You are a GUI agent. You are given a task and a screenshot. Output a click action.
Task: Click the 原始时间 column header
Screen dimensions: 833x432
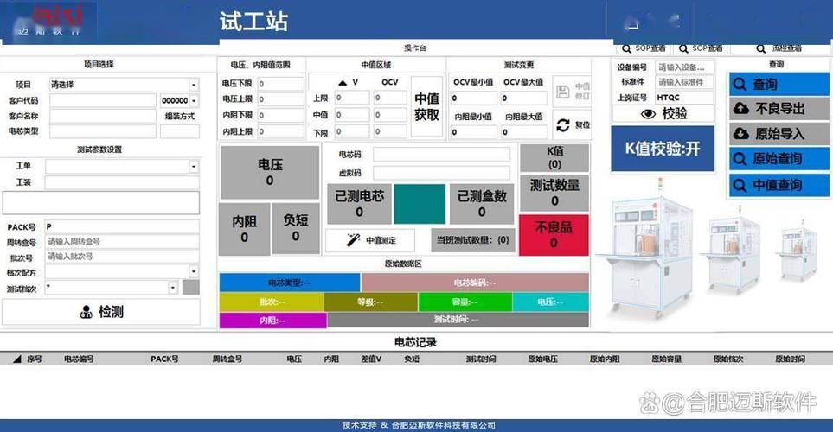[x=790, y=359]
